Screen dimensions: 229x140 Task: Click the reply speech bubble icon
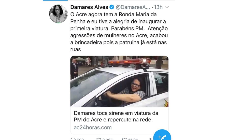(73, 139)
